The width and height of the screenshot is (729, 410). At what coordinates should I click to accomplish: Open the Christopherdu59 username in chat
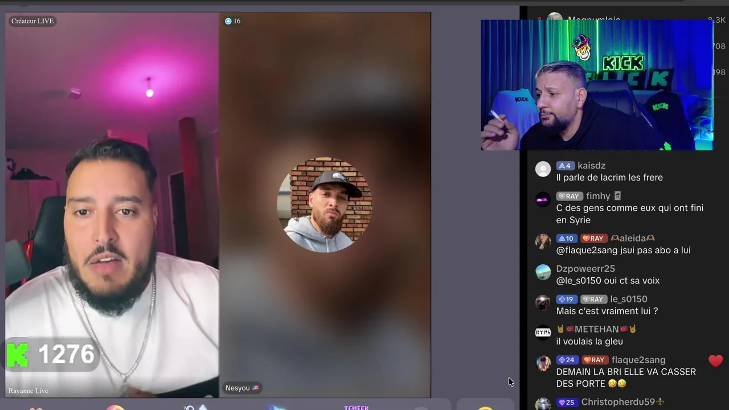click(622, 402)
